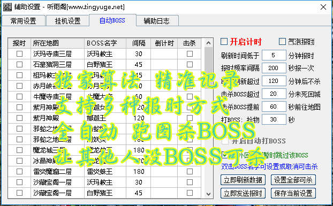Click 设置全部可杀 button
333x206 pixels.
pyautogui.click(x=293, y=180)
